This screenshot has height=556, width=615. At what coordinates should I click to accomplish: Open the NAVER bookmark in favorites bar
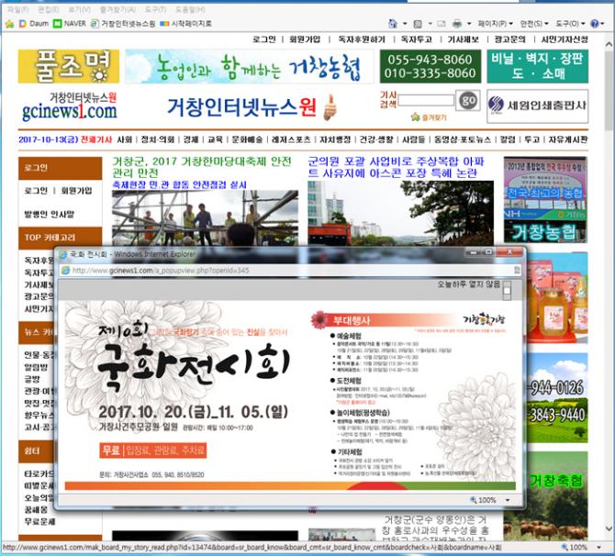(73, 23)
